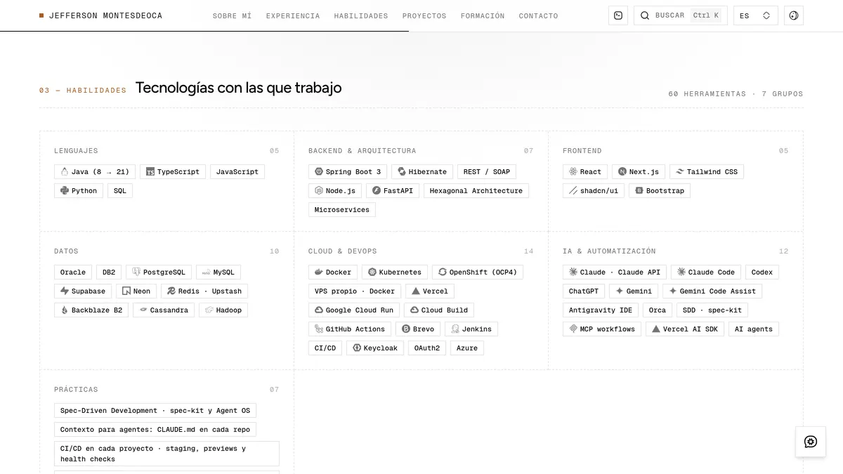
Task: Click the MySQL icon
Action: click(x=207, y=272)
